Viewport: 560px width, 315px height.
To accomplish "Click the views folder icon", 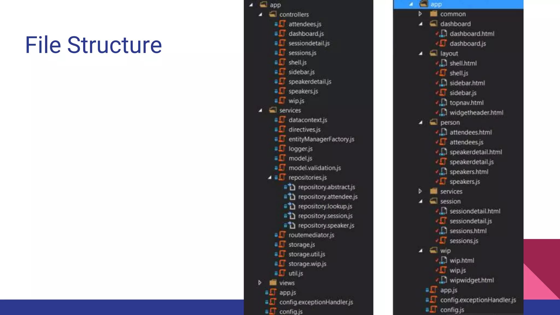I will [x=273, y=282].
